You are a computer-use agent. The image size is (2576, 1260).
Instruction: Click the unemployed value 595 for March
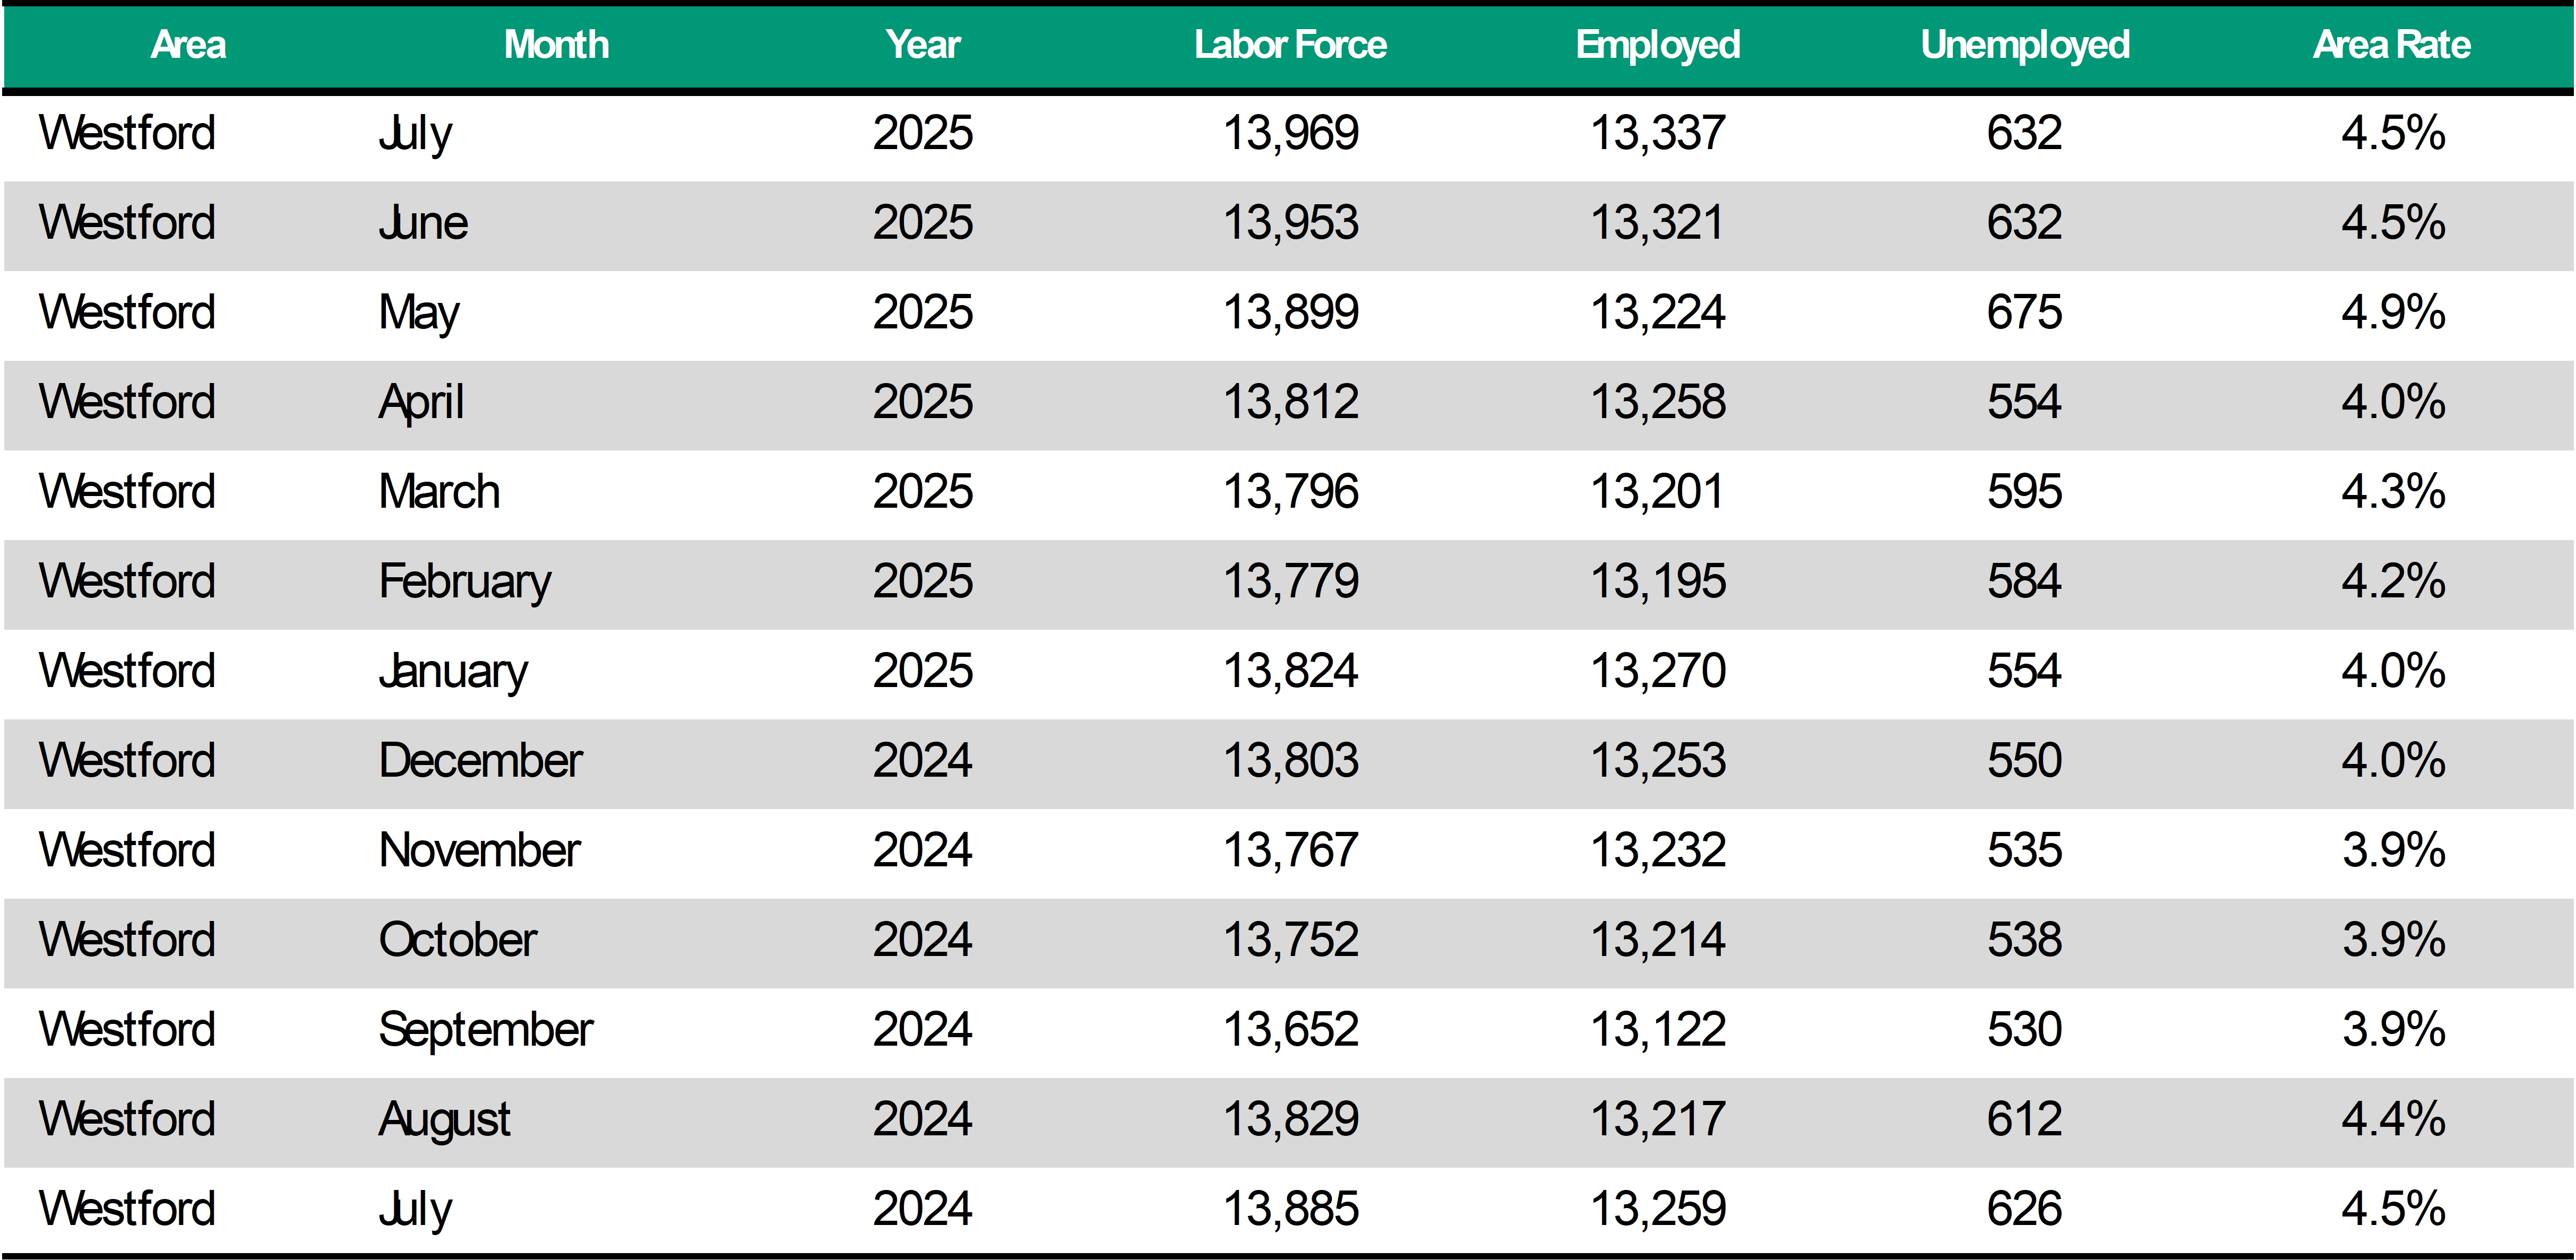coord(2024,492)
